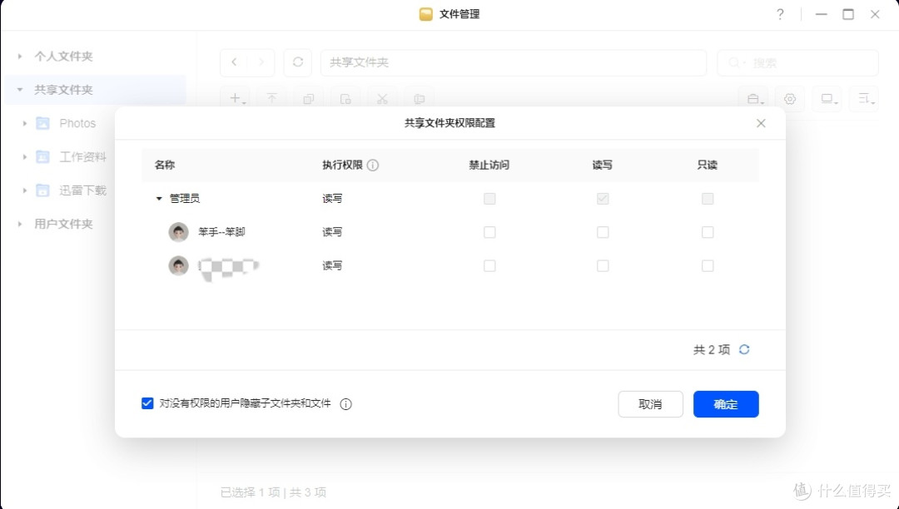Click the 只读 column header
Viewport: 899px width, 509px height.
[x=707, y=165]
